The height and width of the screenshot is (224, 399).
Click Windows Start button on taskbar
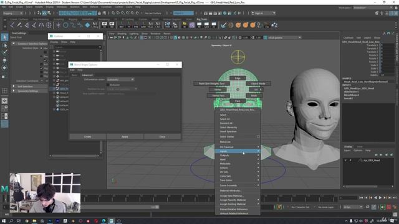(4, 221)
